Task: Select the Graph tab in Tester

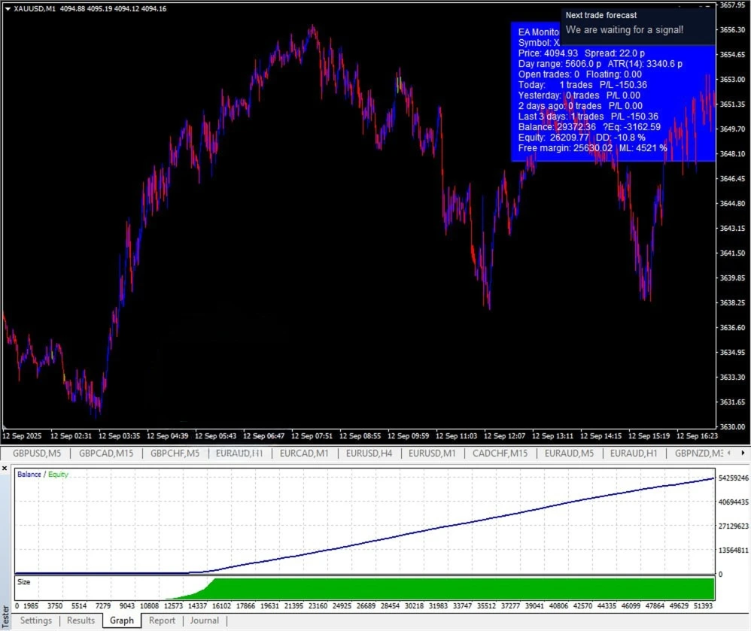Action: pos(122,620)
